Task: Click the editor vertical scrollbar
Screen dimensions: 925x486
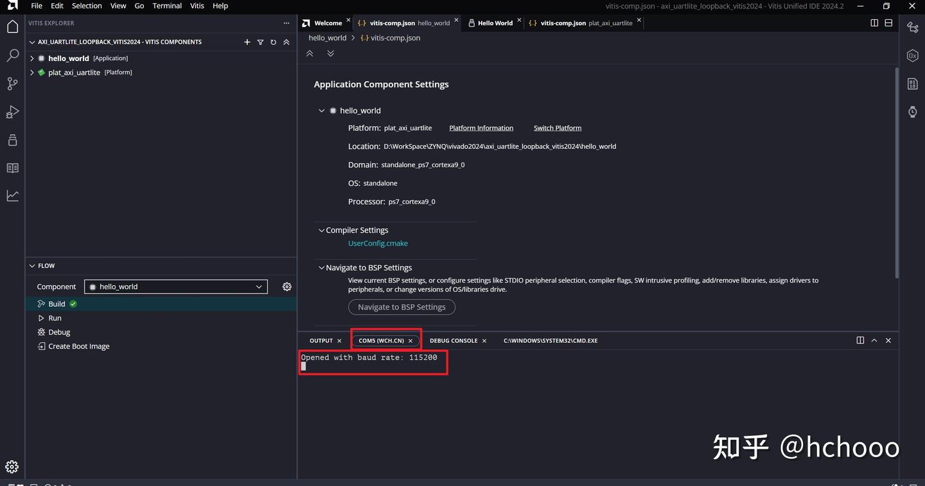Action: (x=897, y=173)
